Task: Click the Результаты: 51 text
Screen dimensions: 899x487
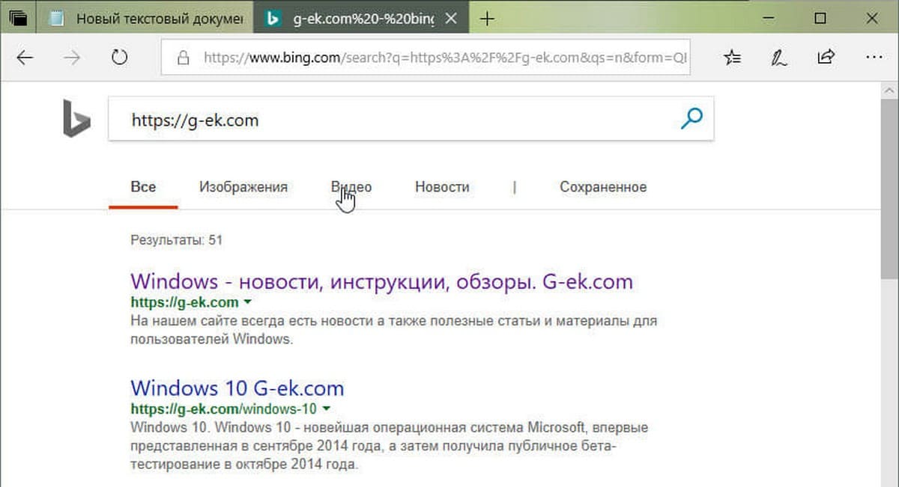Action: tap(177, 241)
